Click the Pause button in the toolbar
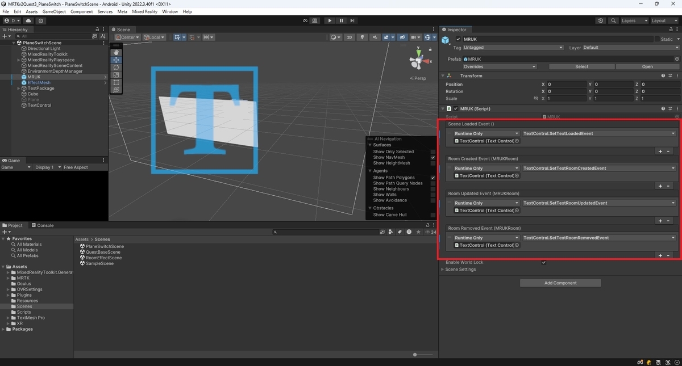 (x=341, y=20)
